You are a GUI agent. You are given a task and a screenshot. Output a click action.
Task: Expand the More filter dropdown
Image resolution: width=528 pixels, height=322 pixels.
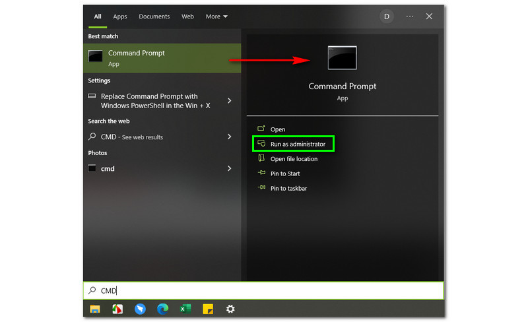pyautogui.click(x=216, y=16)
